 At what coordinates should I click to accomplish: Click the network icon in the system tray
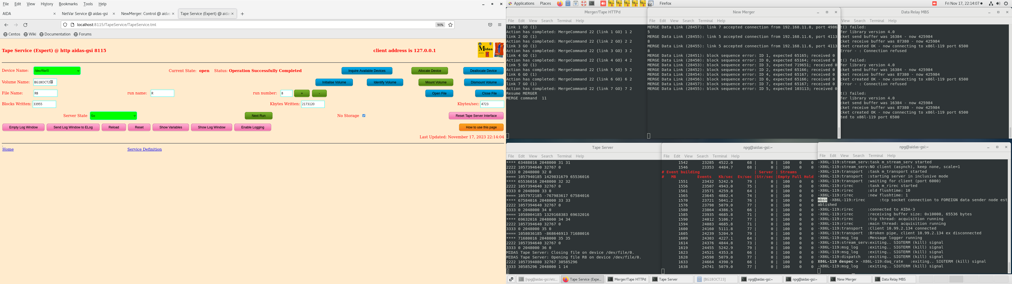tap(991, 3)
